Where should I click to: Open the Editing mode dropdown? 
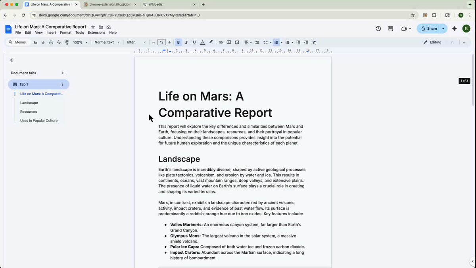point(438,42)
